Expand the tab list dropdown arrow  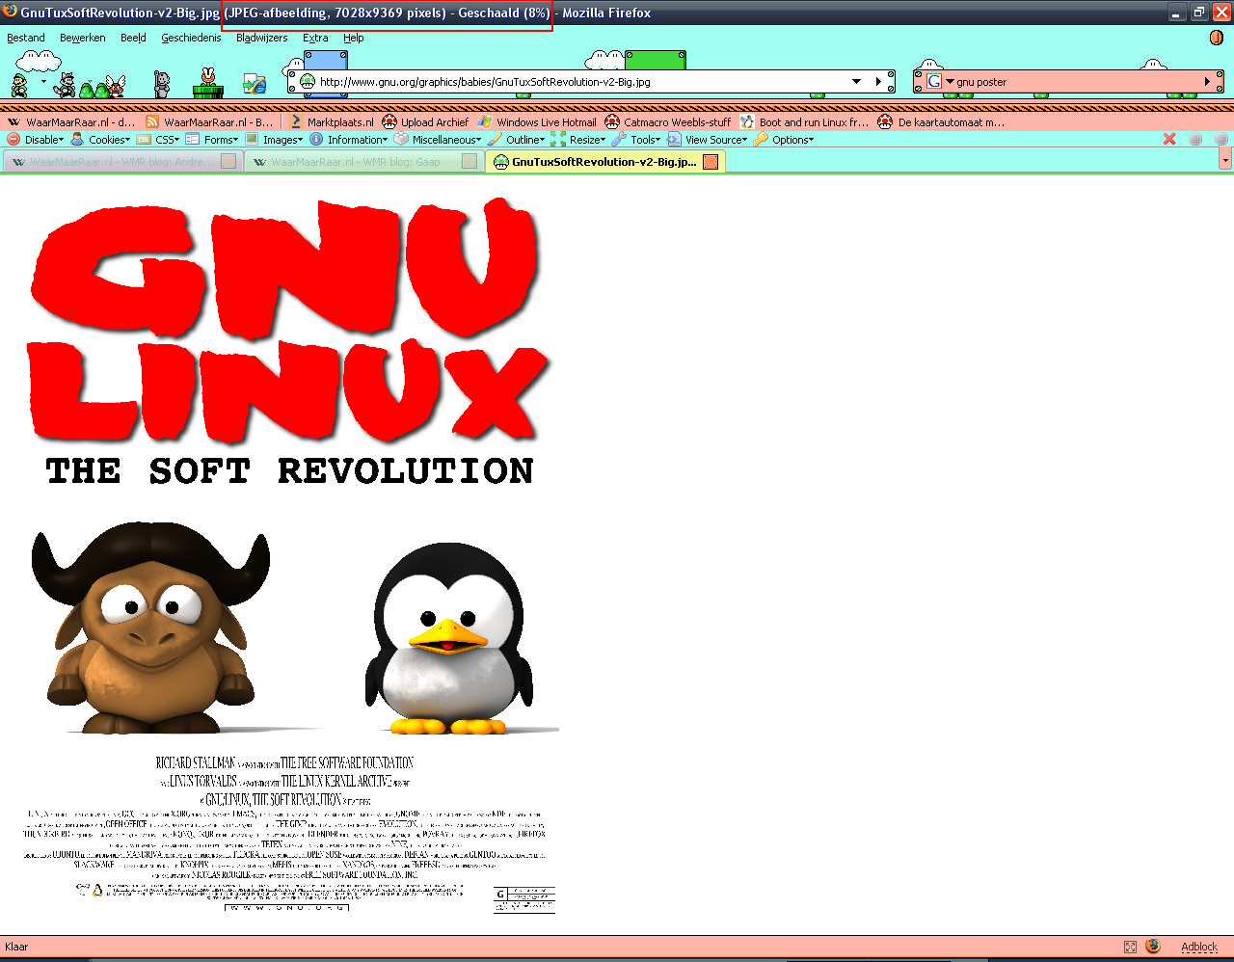tap(1225, 161)
